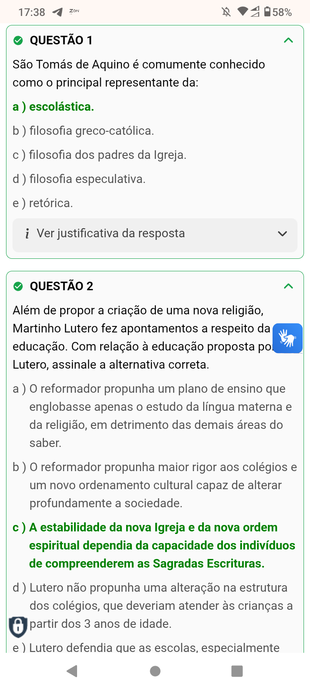The width and height of the screenshot is (310, 689).
Task: Expand Ver justificativa da resposta dropdown arrow
Action: 282,234
